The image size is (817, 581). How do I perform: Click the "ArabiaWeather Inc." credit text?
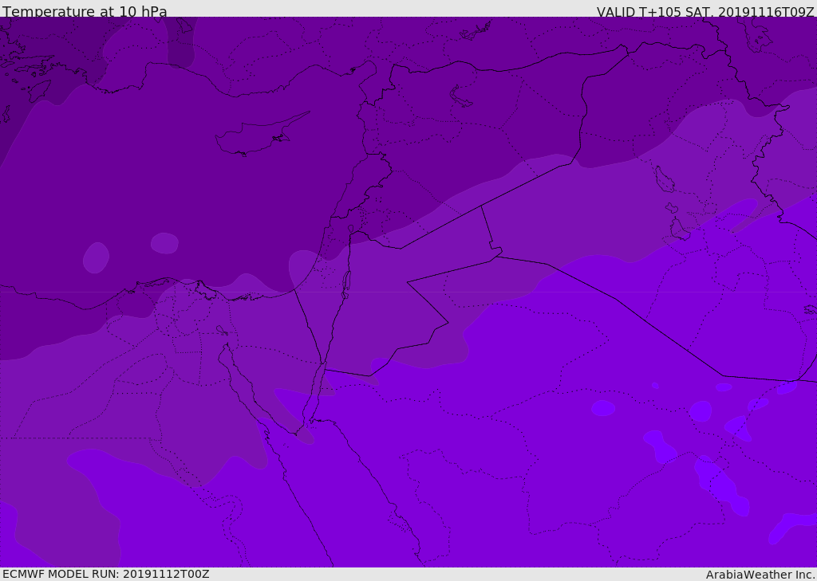[x=760, y=575]
